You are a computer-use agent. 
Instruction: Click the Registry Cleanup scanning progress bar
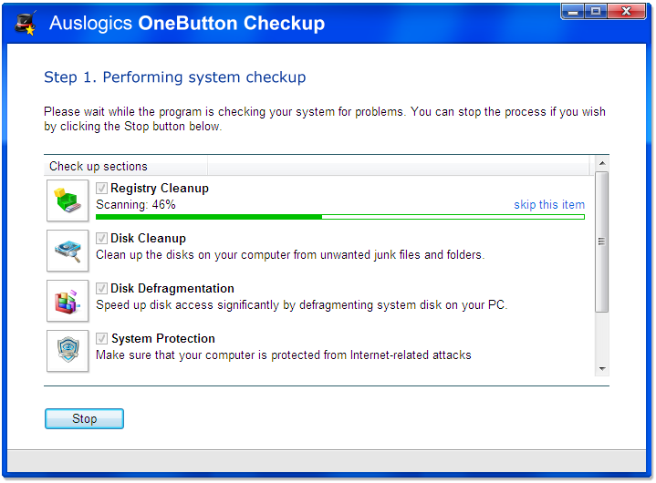click(x=340, y=217)
